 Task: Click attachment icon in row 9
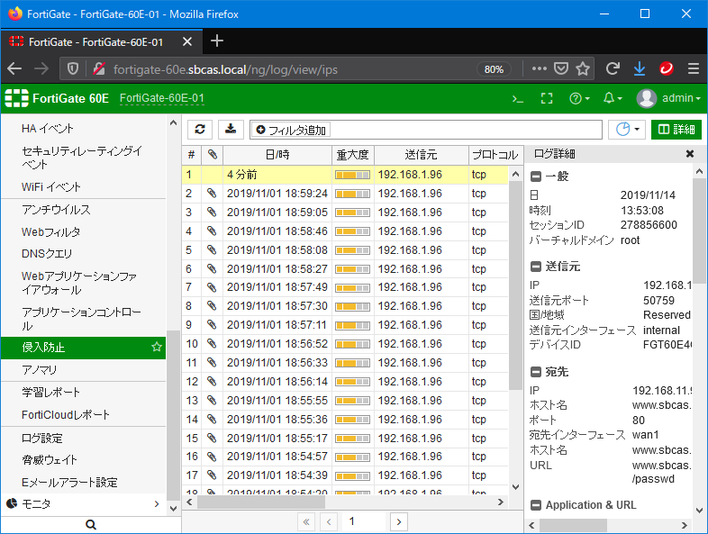(x=212, y=324)
